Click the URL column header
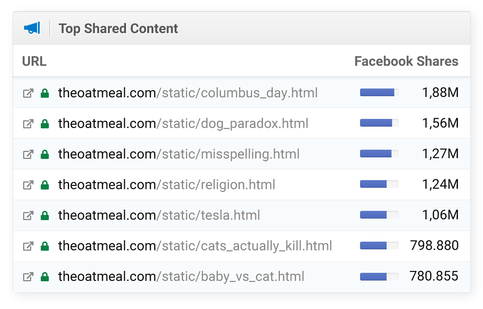Viewport: 483px width, 309px height. pos(34,61)
